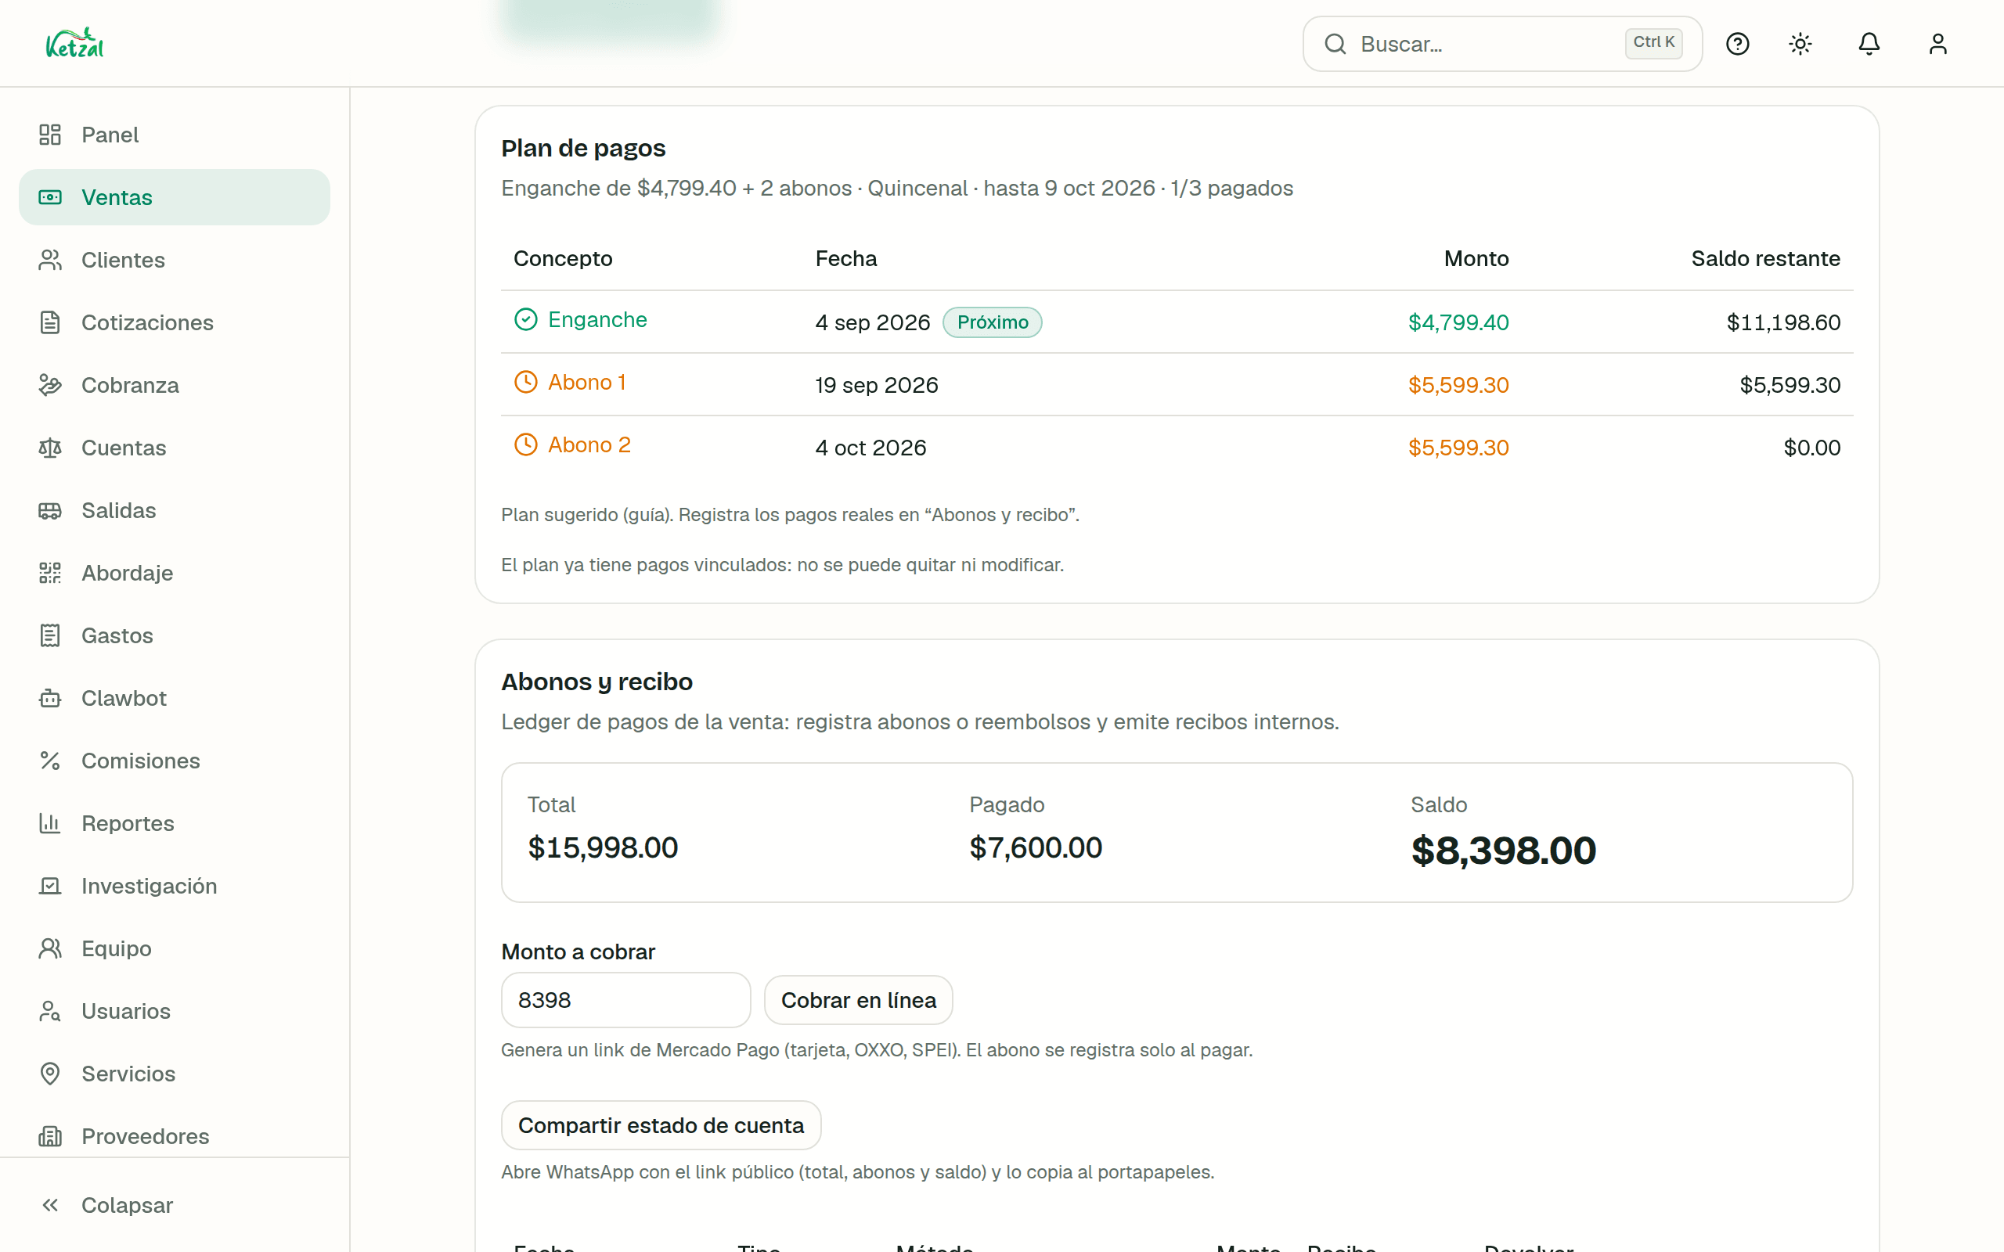Viewport: 2004px width, 1252px height.
Task: Open the Reportes bar chart icon
Action: pyautogui.click(x=49, y=823)
